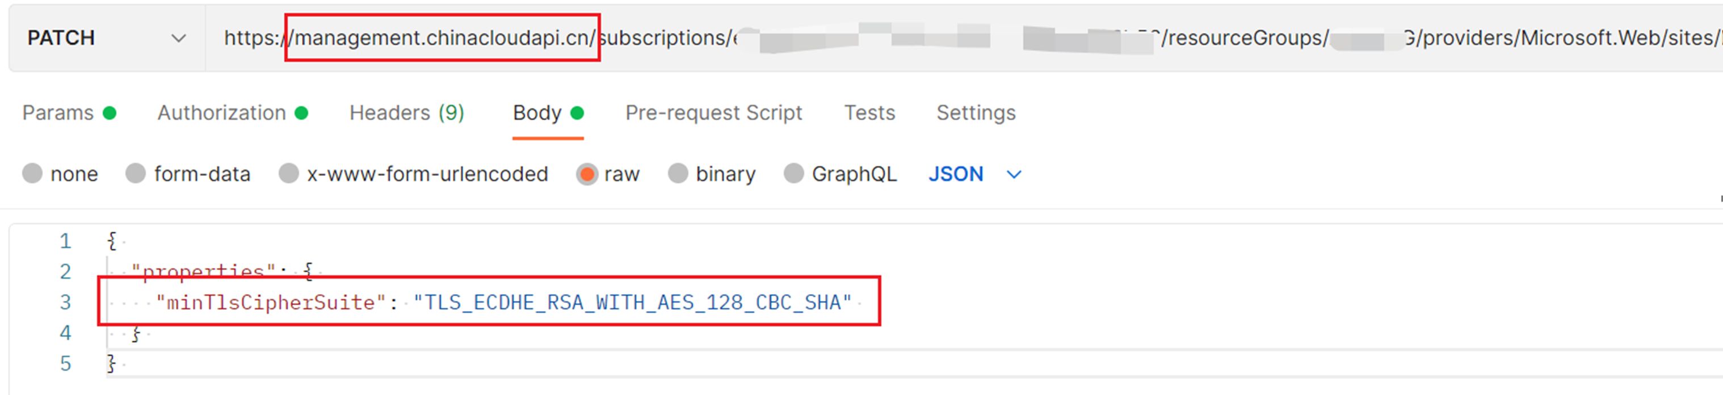This screenshot has width=1723, height=395.
Task: Open the request Settings tab
Action: point(975,113)
